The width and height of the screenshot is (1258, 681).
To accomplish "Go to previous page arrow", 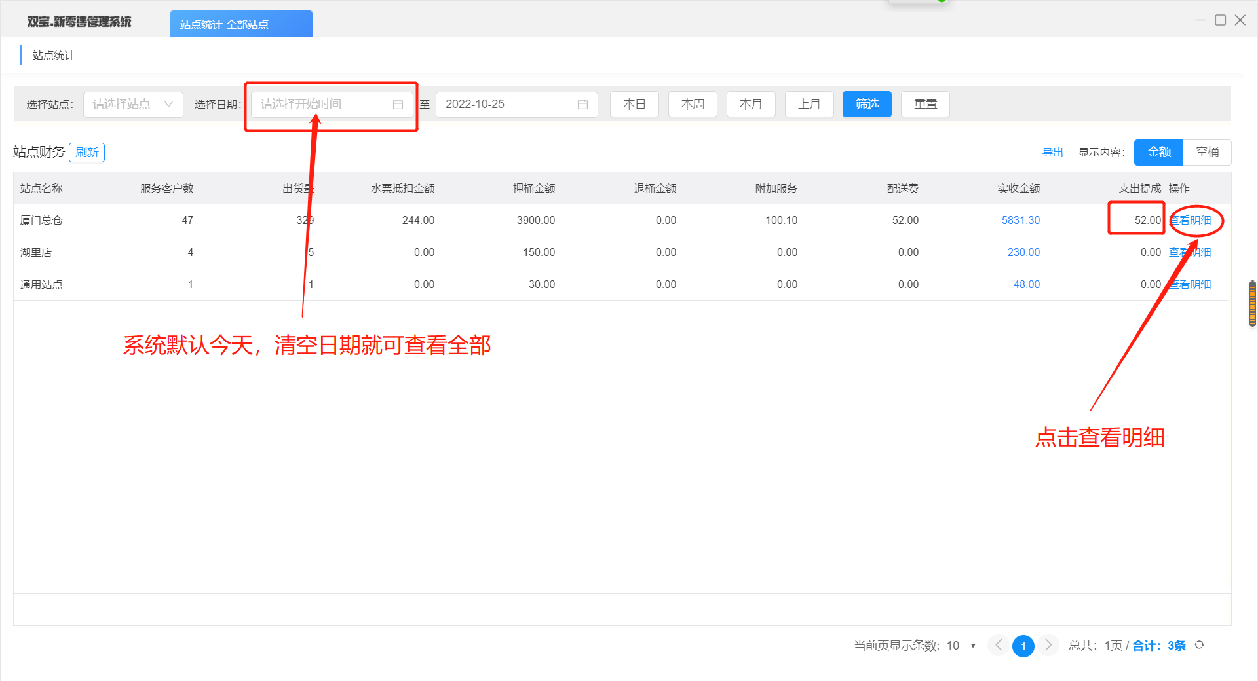I will click(998, 645).
